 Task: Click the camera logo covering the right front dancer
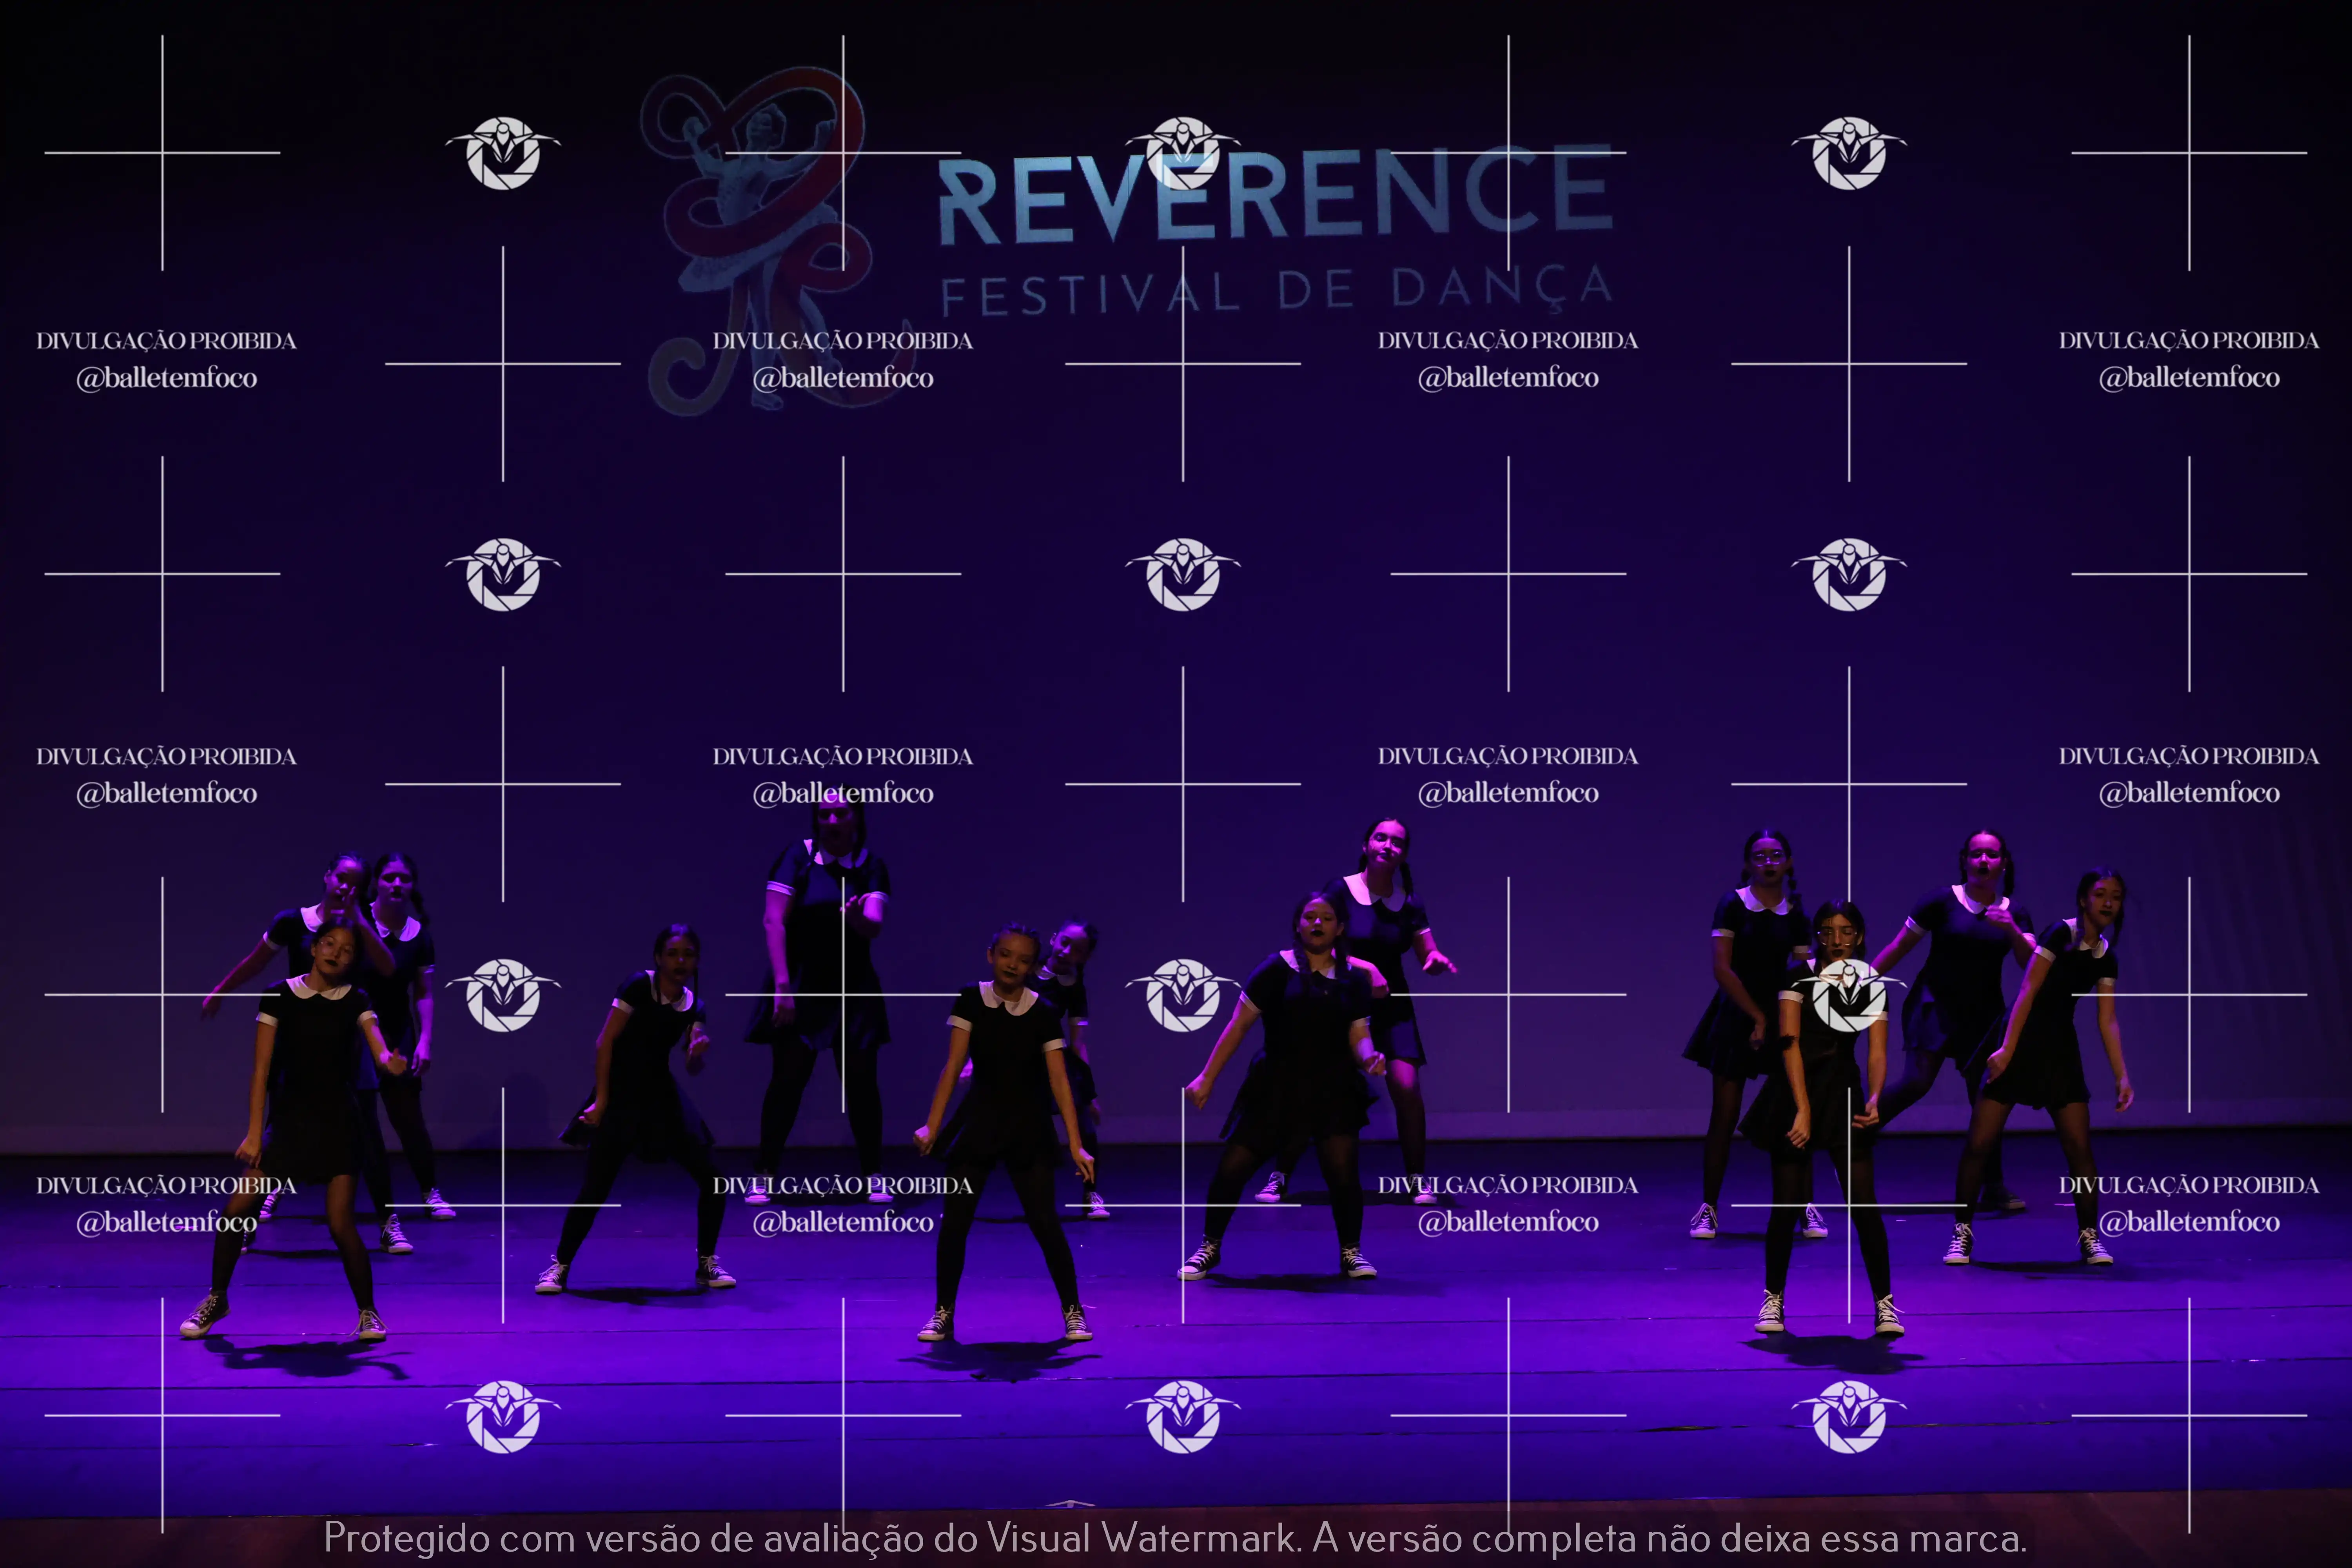click(x=1849, y=995)
